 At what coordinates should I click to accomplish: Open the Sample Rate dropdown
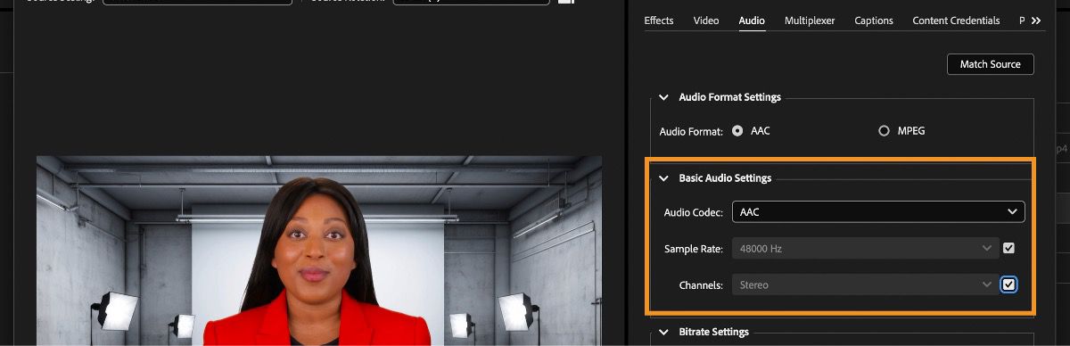[865, 249]
